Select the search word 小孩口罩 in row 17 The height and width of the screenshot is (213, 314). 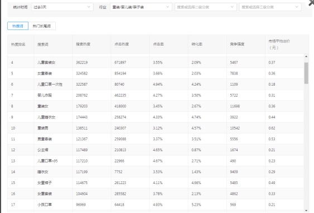pos(45,205)
